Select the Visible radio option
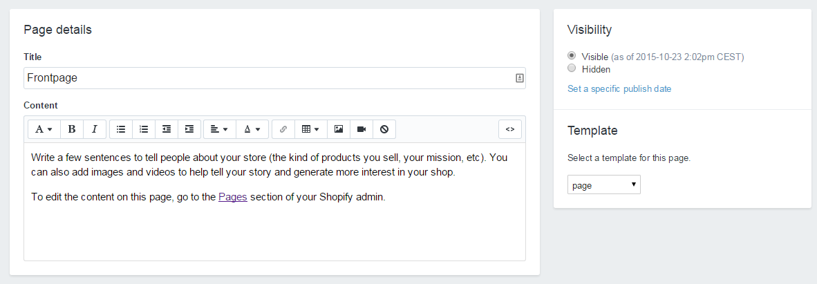 572,56
